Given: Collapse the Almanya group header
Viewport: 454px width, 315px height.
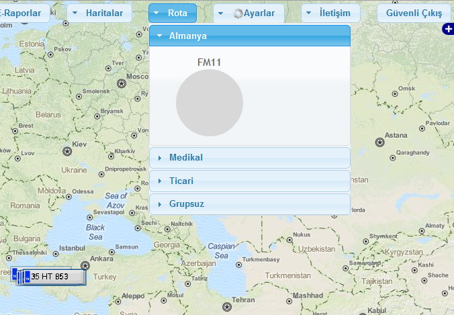Looking at the screenshot, I should 250,36.
